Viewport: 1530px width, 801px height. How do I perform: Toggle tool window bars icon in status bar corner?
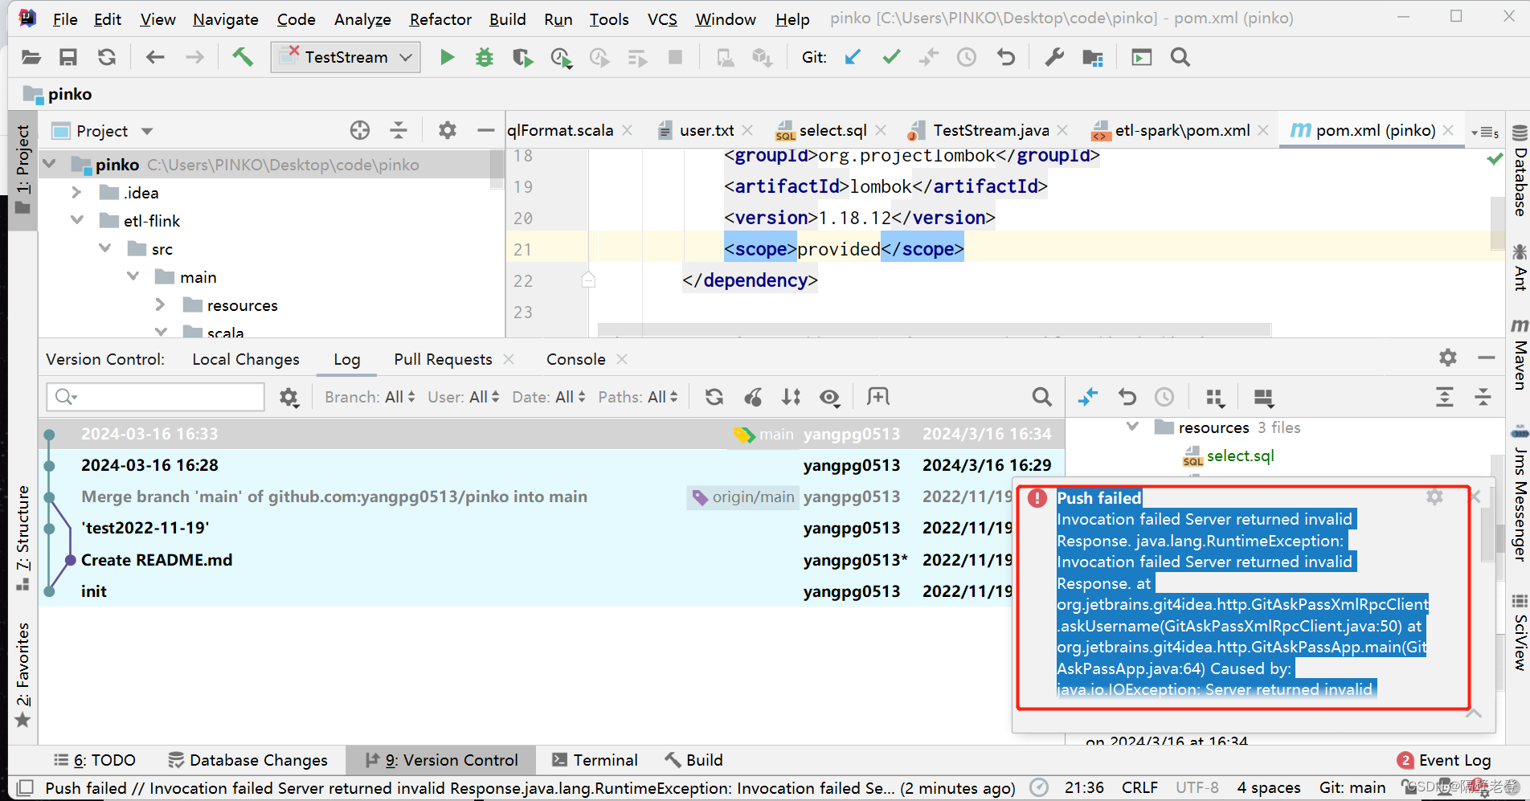tap(25, 788)
